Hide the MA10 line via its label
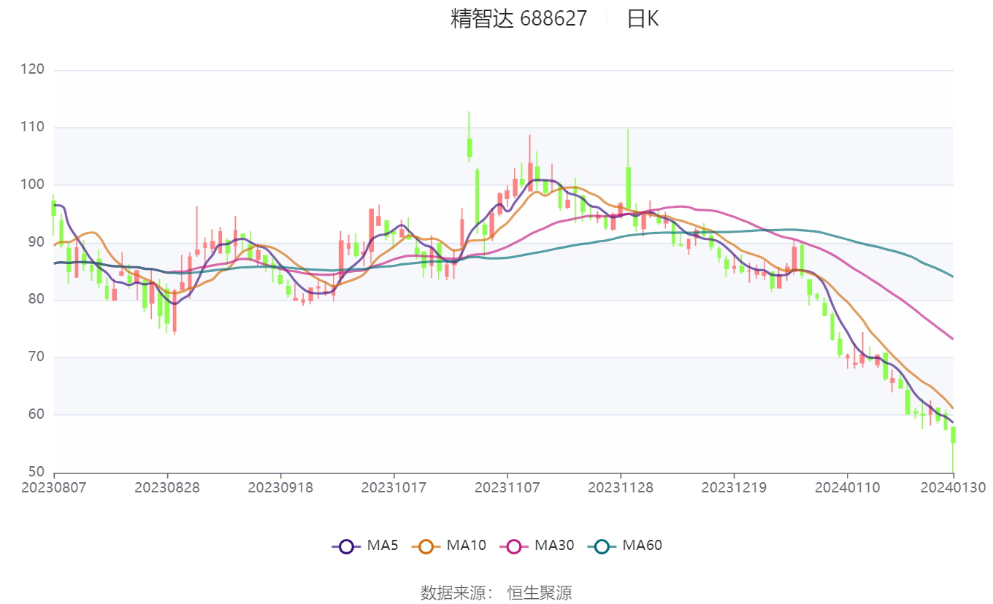993x604 pixels. click(466, 545)
